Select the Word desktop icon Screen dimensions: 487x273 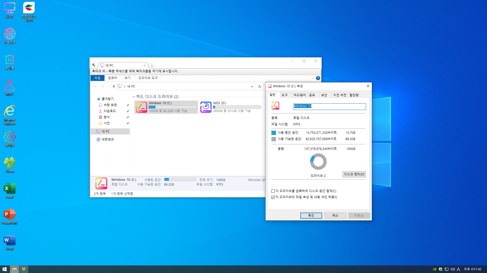point(10,242)
